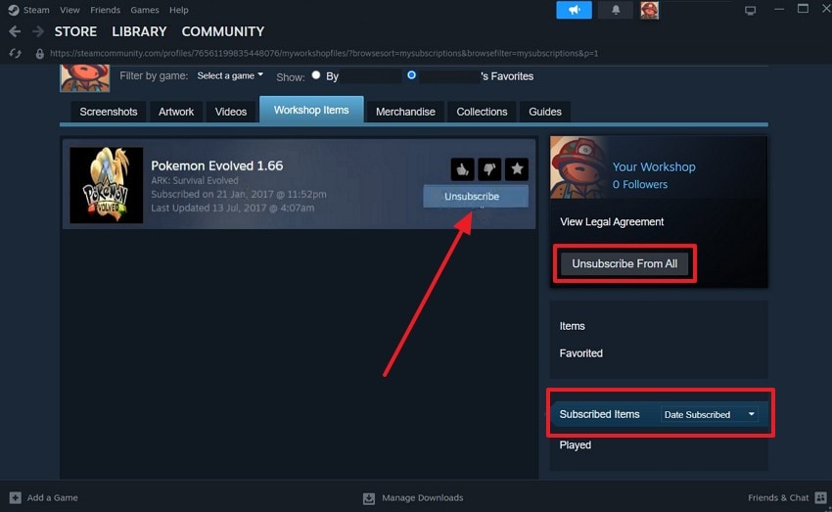This screenshot has height=512, width=832.
Task: Click the profile avatar in the title bar
Action: 649,10
